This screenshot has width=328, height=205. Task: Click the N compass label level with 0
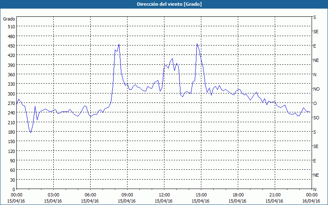(x=314, y=189)
